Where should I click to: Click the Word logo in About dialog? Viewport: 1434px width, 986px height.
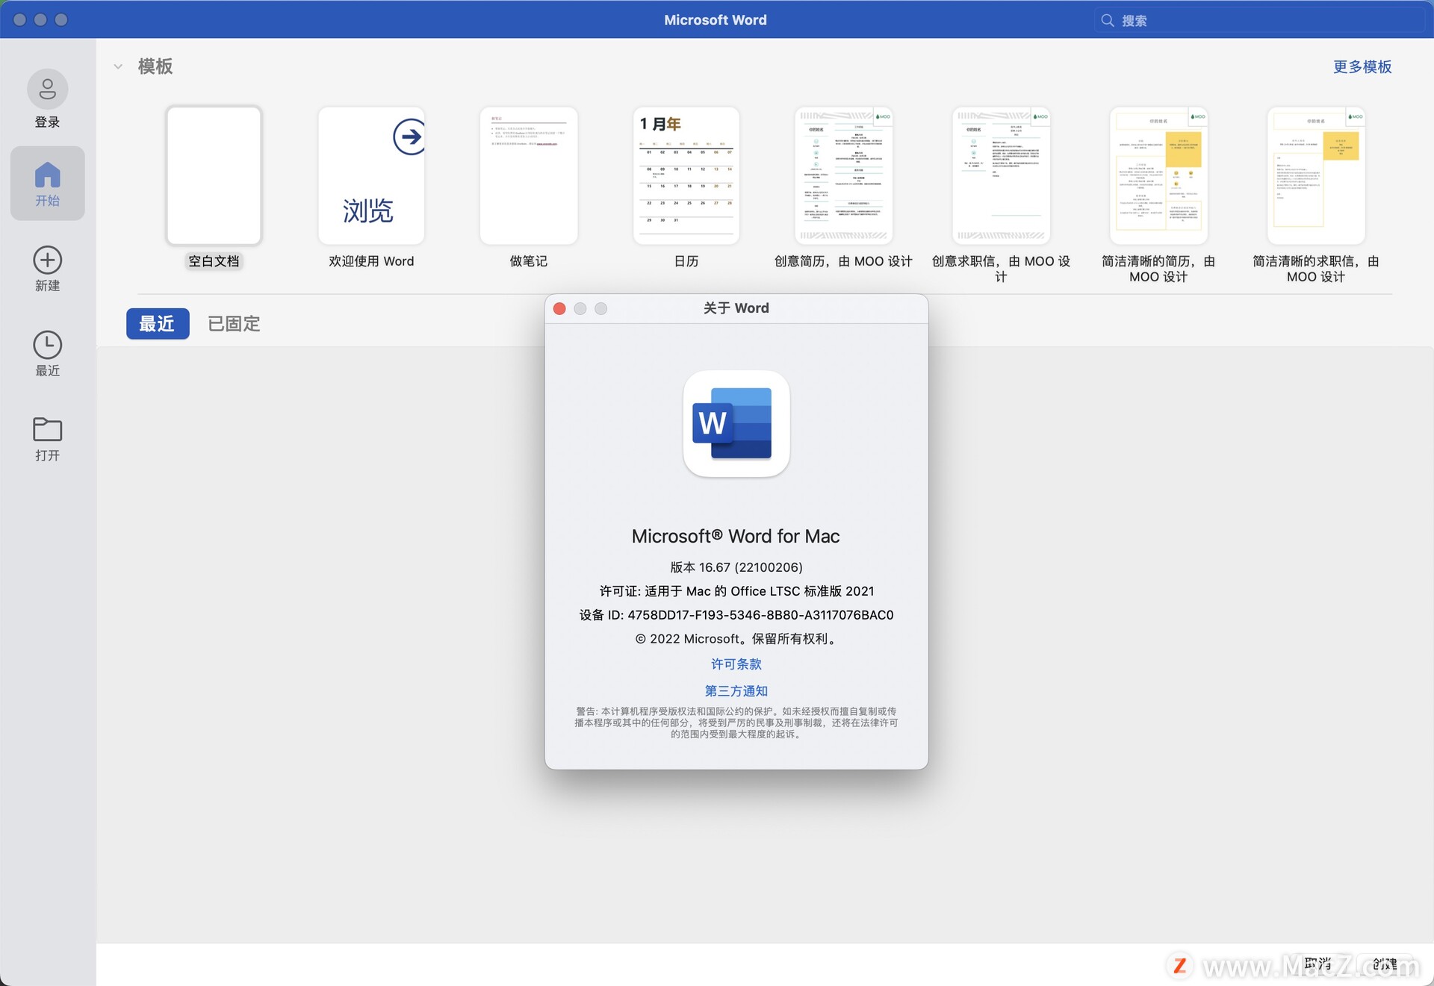pyautogui.click(x=736, y=423)
